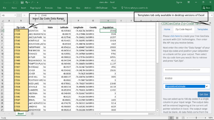Open the Formulas ribbon tab
The height and width of the screenshot is (120, 214).
[49, 8]
